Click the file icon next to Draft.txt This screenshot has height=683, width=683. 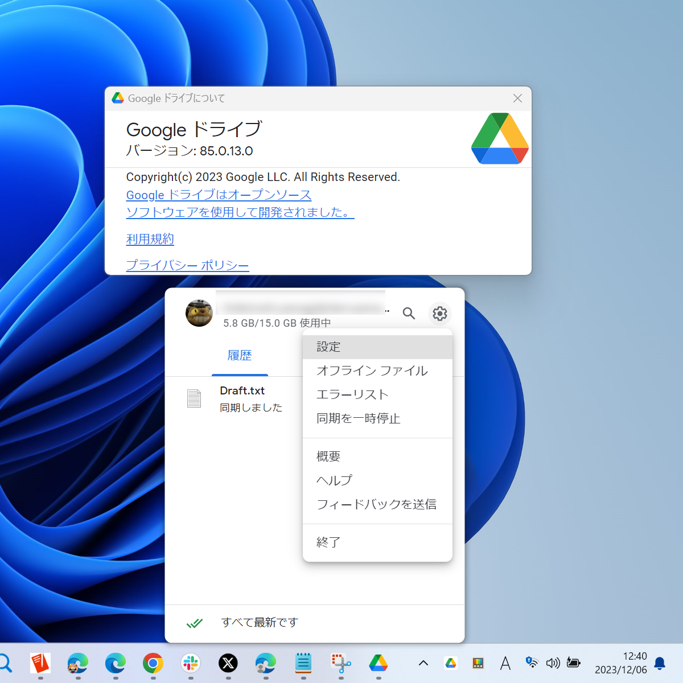click(194, 398)
